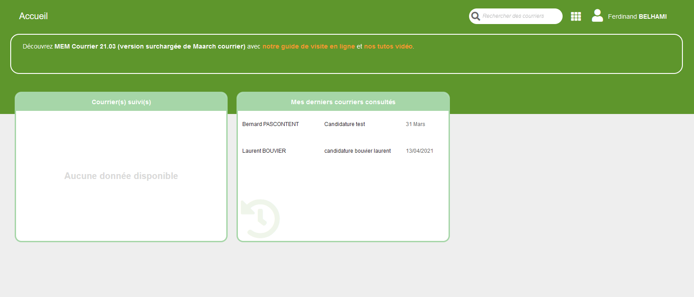Click the 'Candidature test' mail subject
This screenshot has height=297, width=694.
pyautogui.click(x=344, y=124)
